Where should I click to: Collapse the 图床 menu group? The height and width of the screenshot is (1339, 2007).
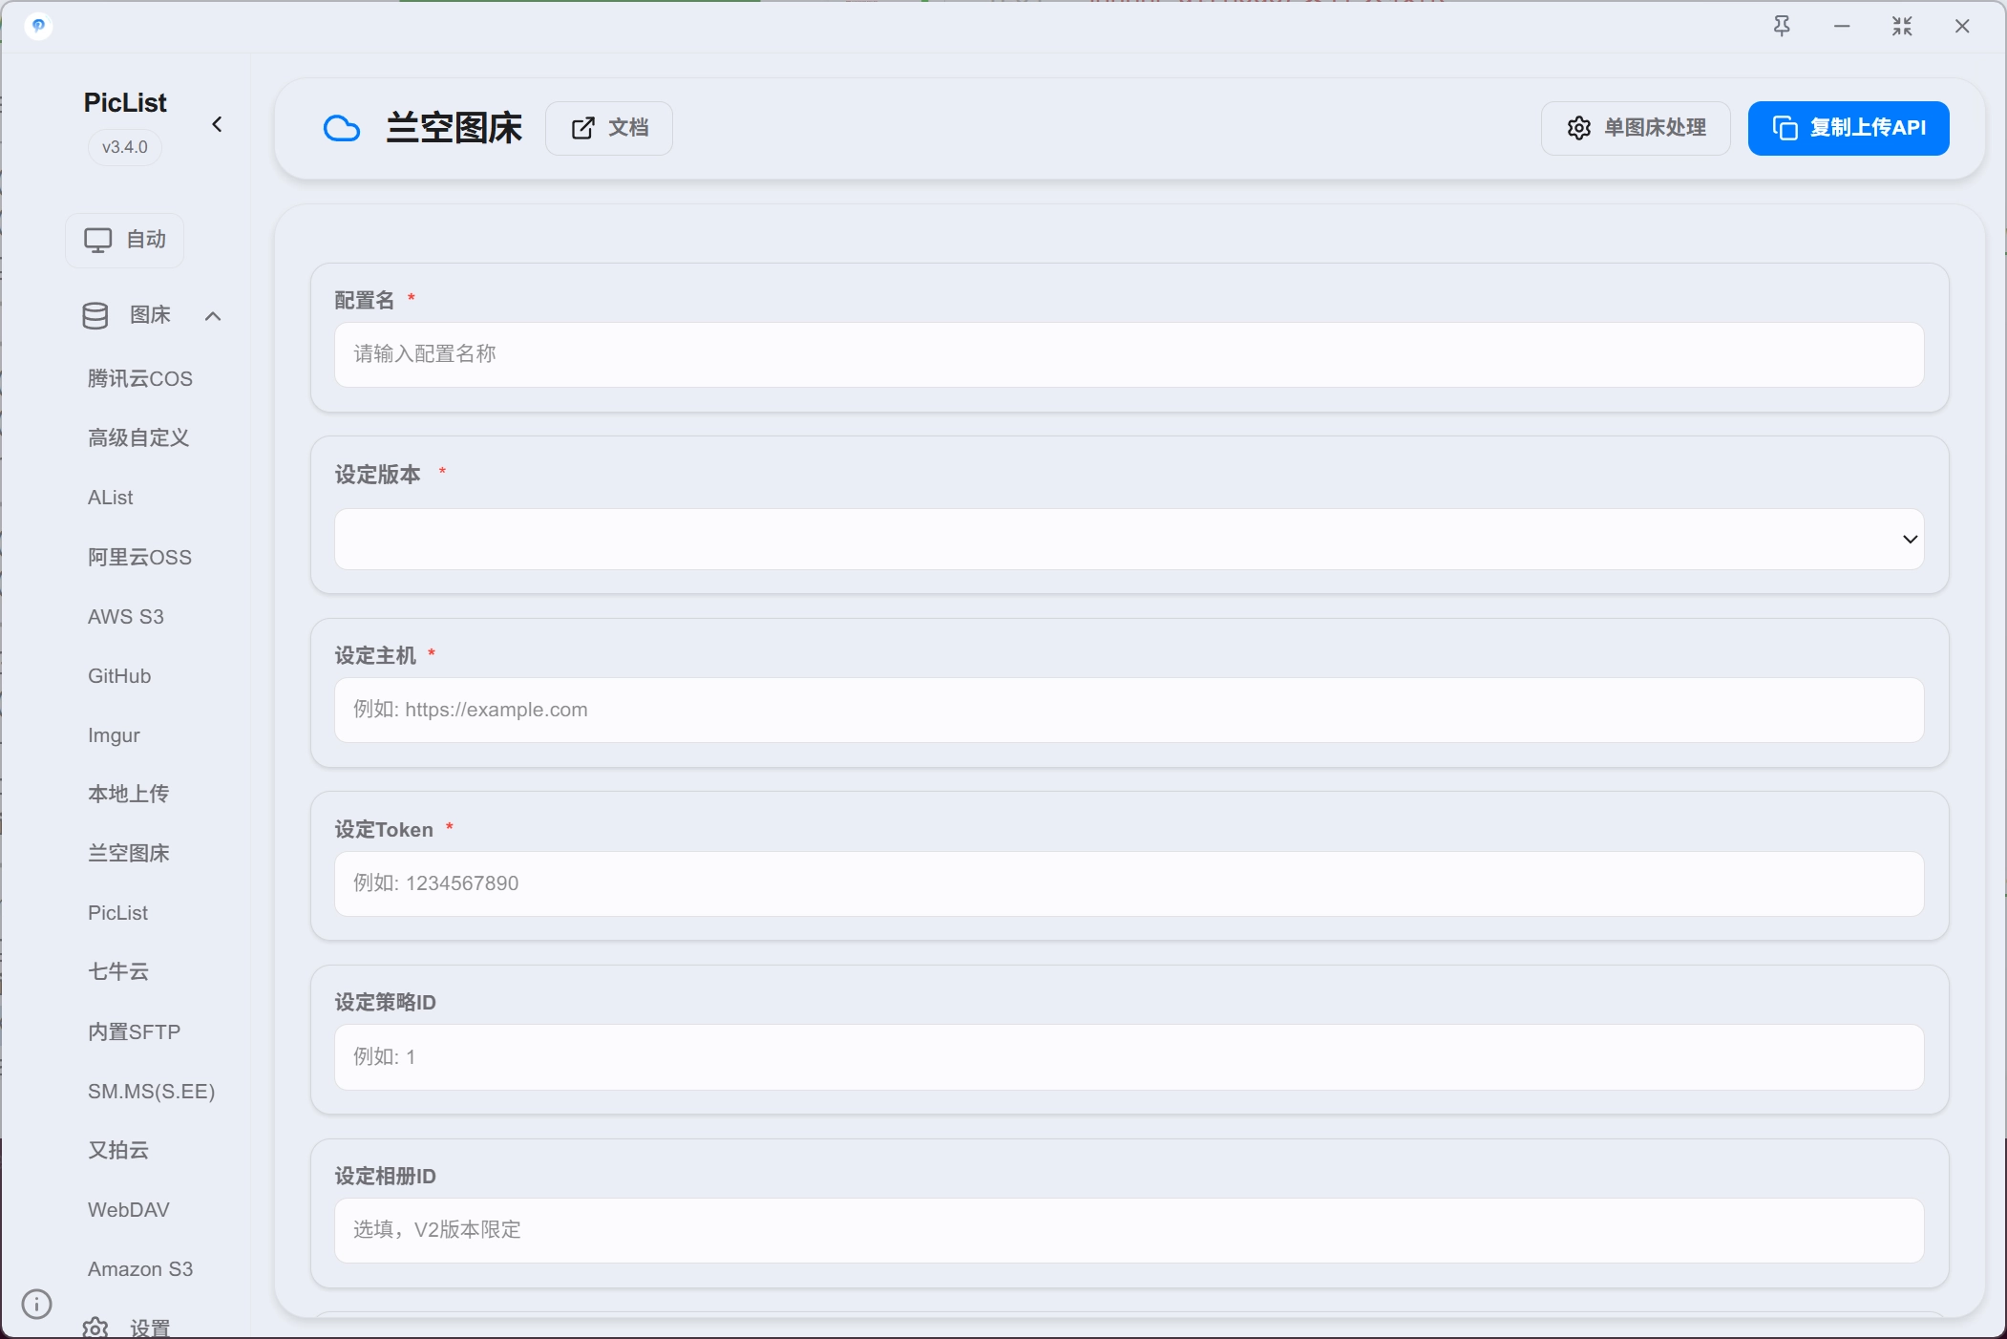tap(213, 315)
